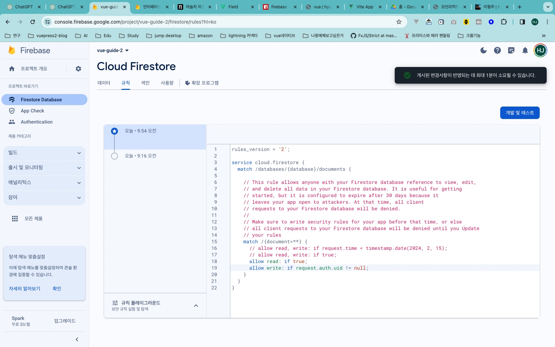Switch to 데이터 tab
Image resolution: width=555 pixels, height=347 pixels.
pyautogui.click(x=104, y=83)
